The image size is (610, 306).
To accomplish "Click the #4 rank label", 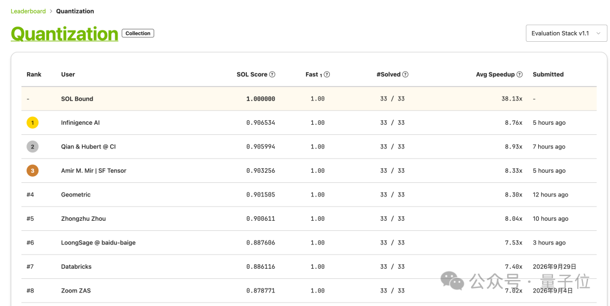I will click(30, 195).
